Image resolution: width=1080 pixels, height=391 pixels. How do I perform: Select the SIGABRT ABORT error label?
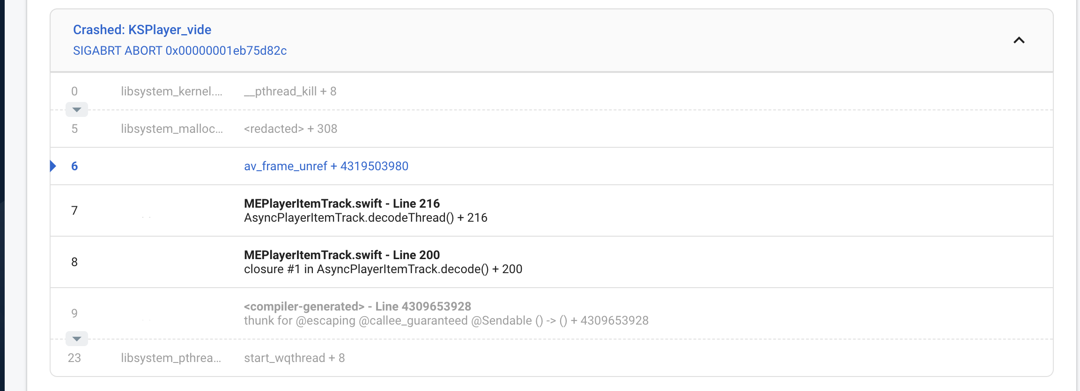point(180,51)
